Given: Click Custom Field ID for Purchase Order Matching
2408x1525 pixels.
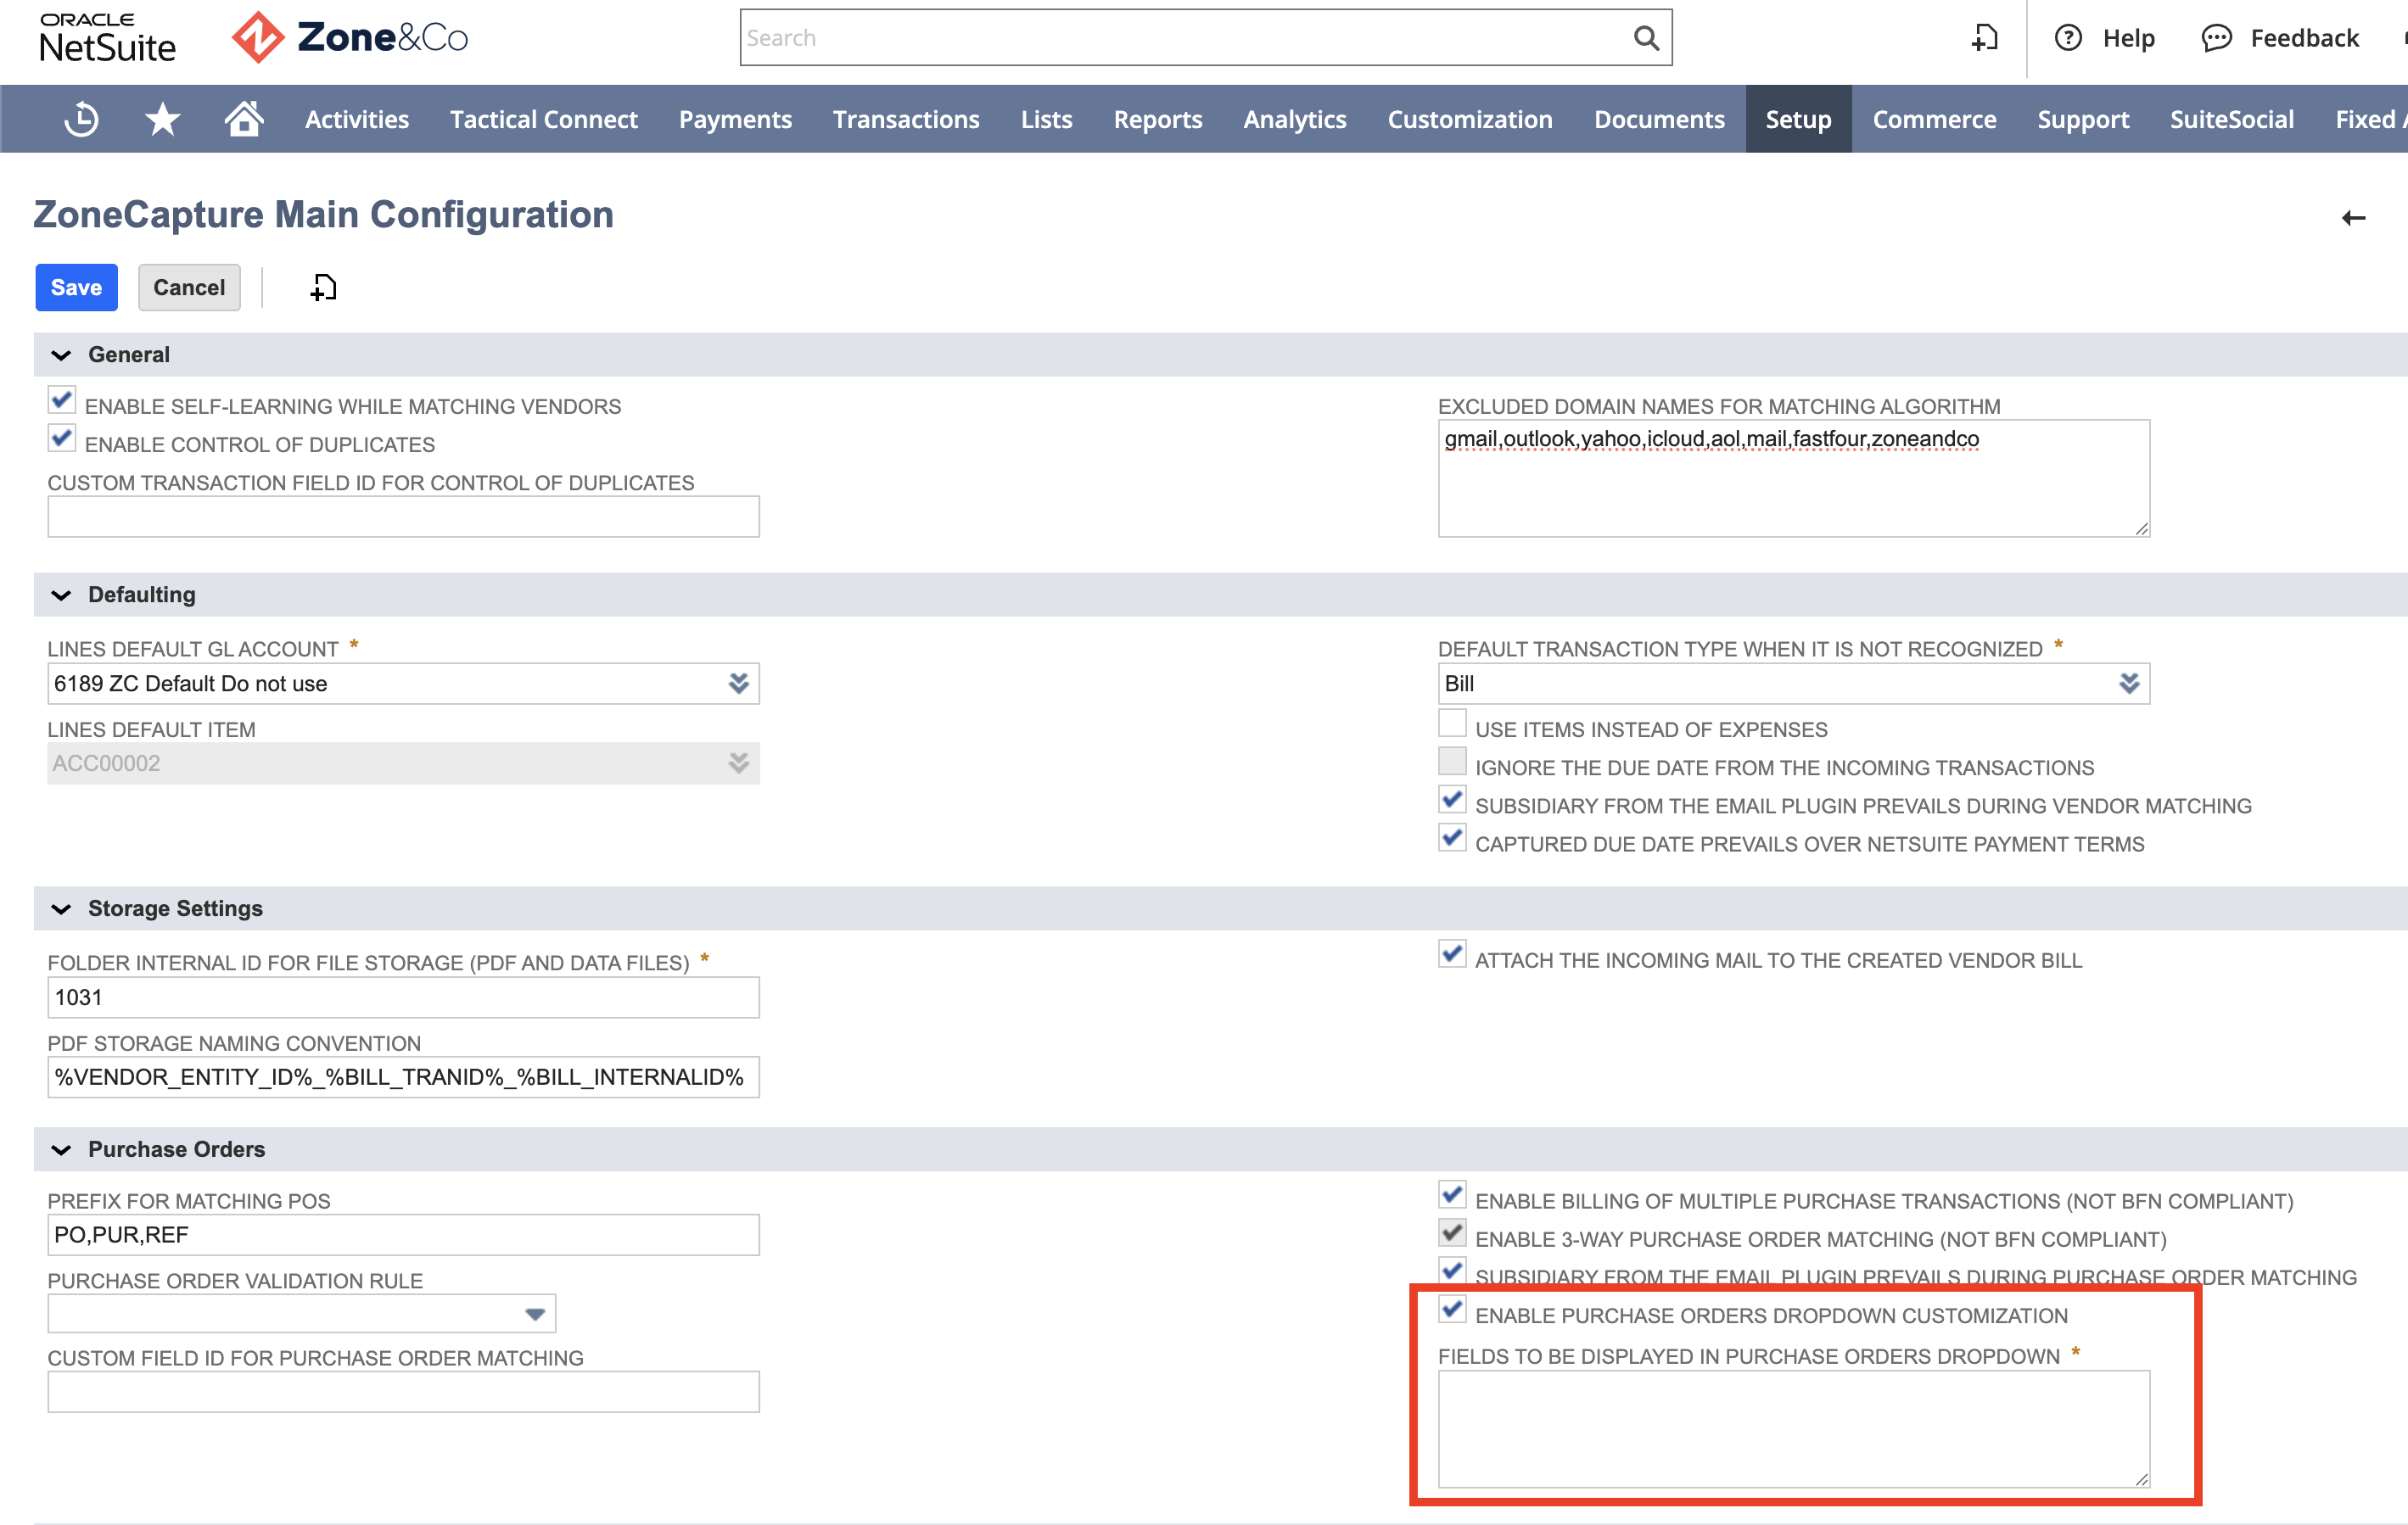Looking at the screenshot, I should (403, 1392).
